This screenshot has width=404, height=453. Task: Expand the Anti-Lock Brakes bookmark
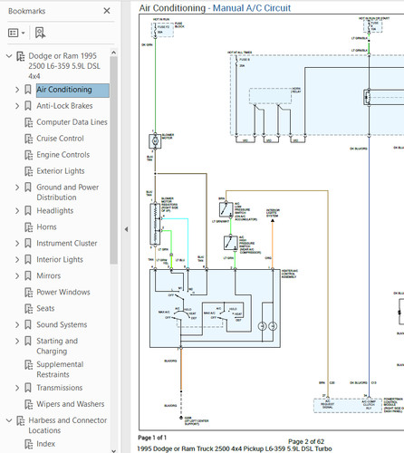click(17, 106)
